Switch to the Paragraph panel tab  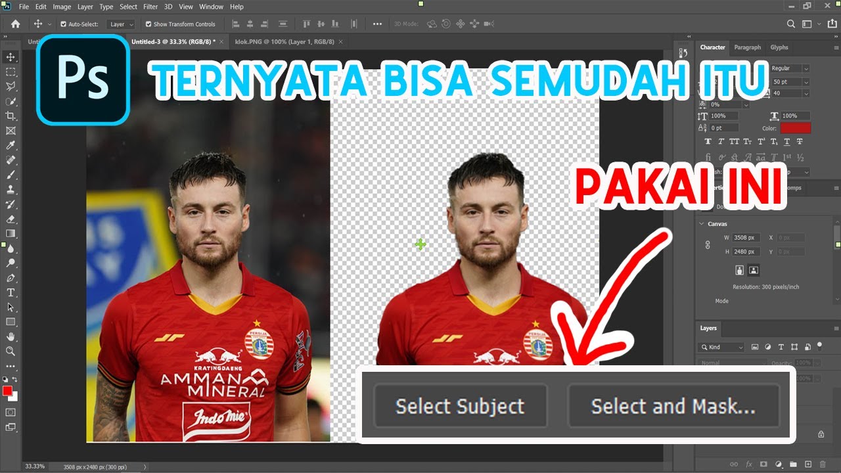(x=748, y=47)
